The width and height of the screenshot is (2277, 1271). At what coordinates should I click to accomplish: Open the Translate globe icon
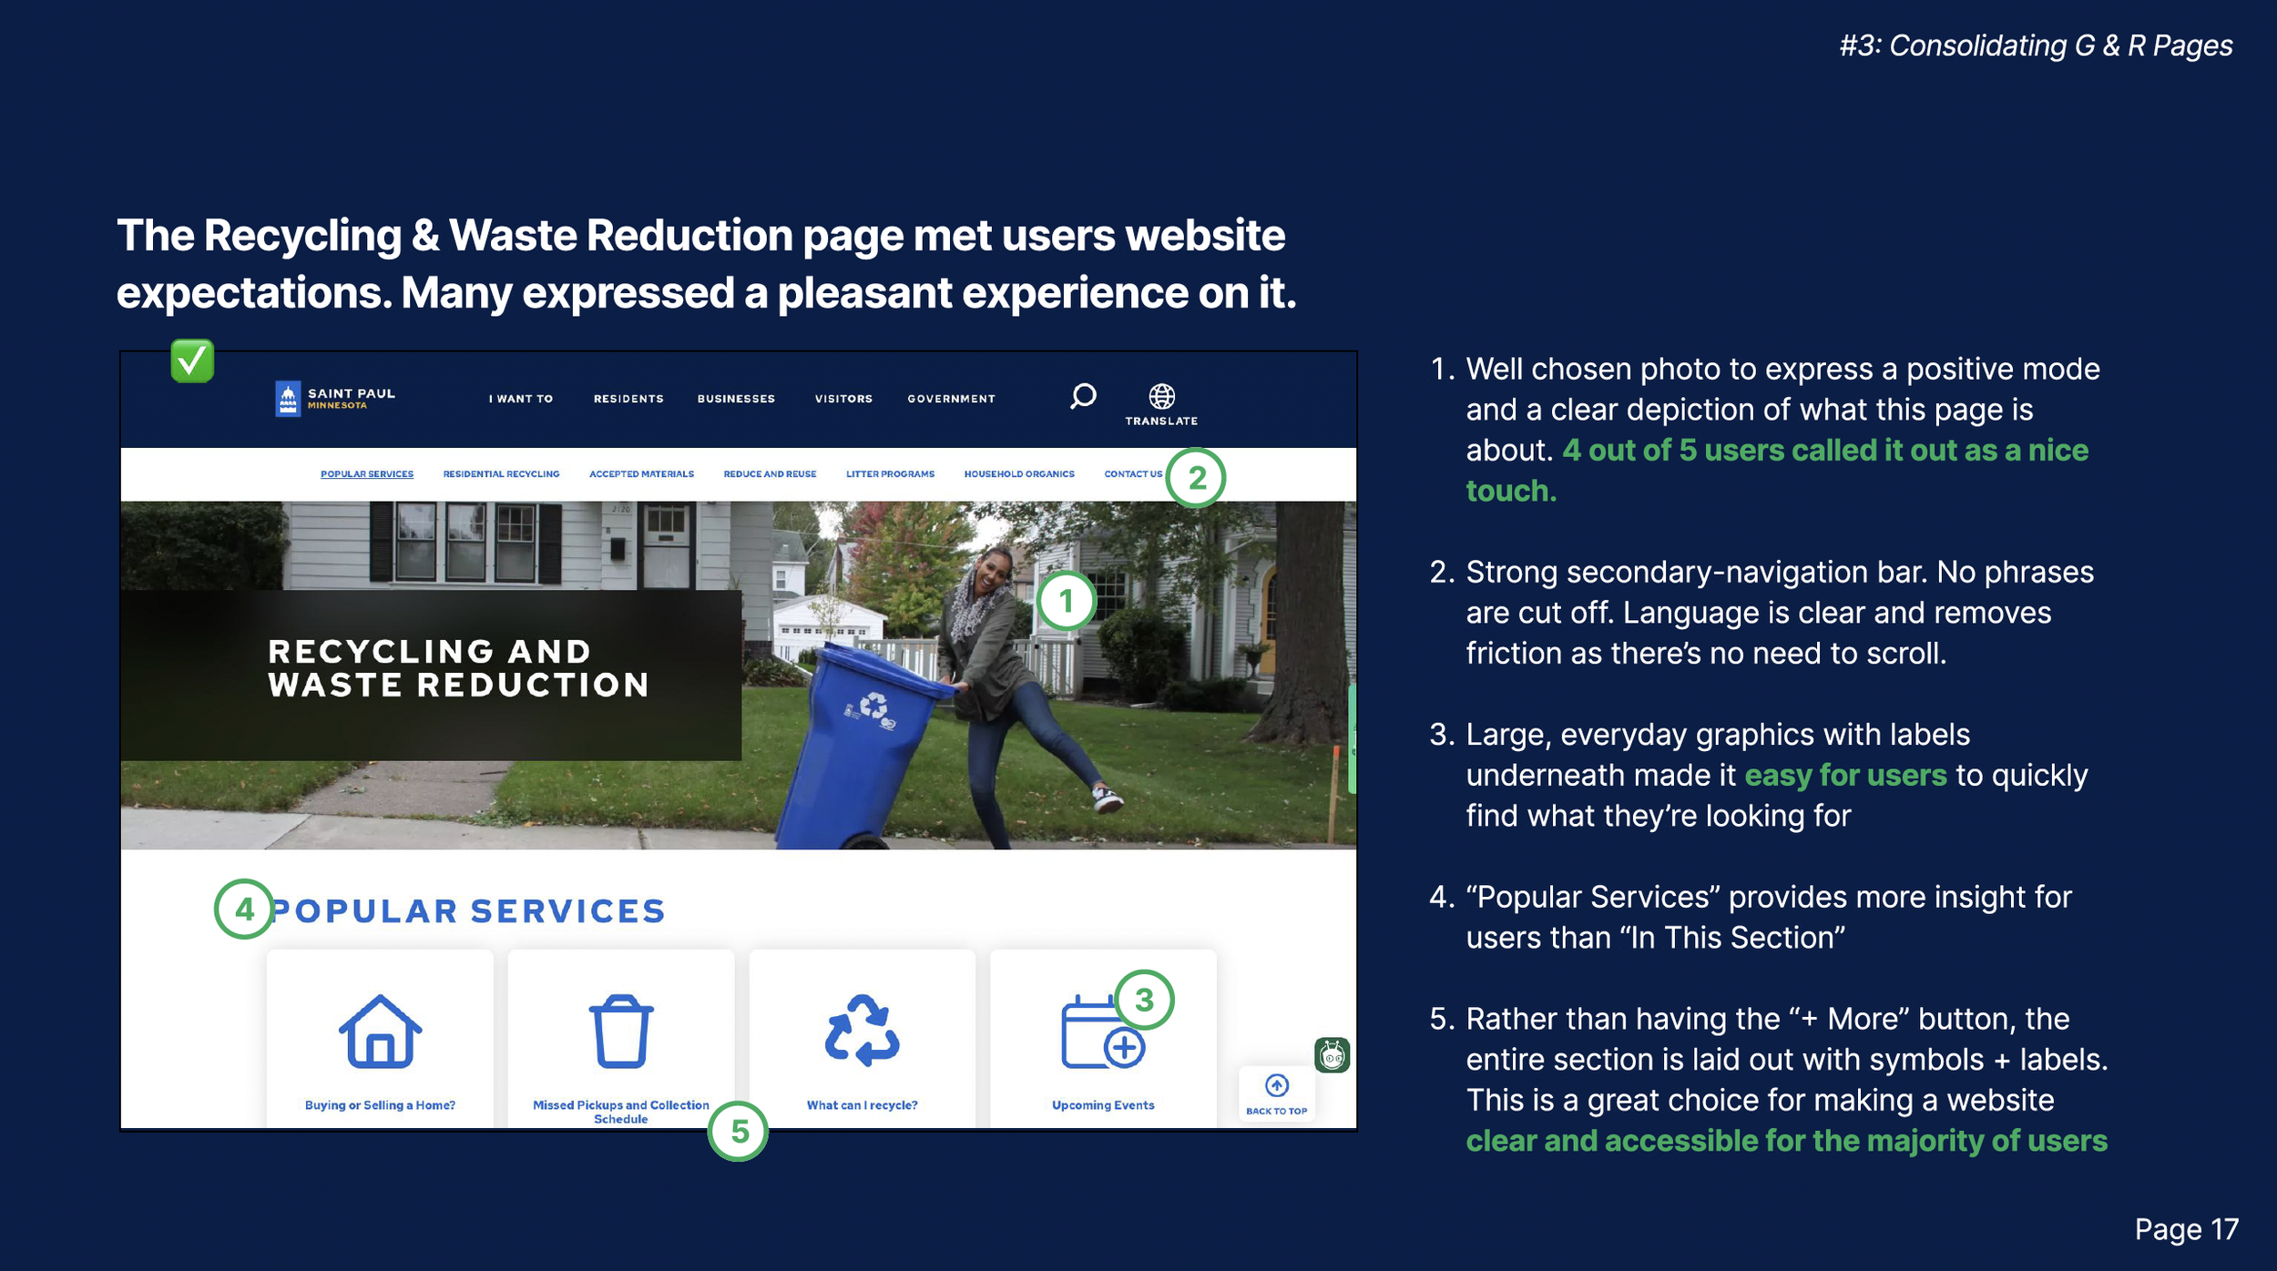[1161, 397]
